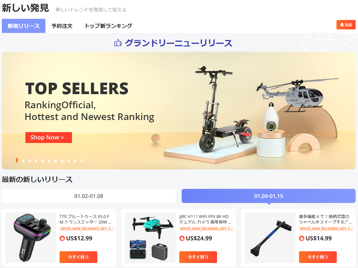Select the 01.09-01.15 date range

pyautogui.click(x=269, y=196)
